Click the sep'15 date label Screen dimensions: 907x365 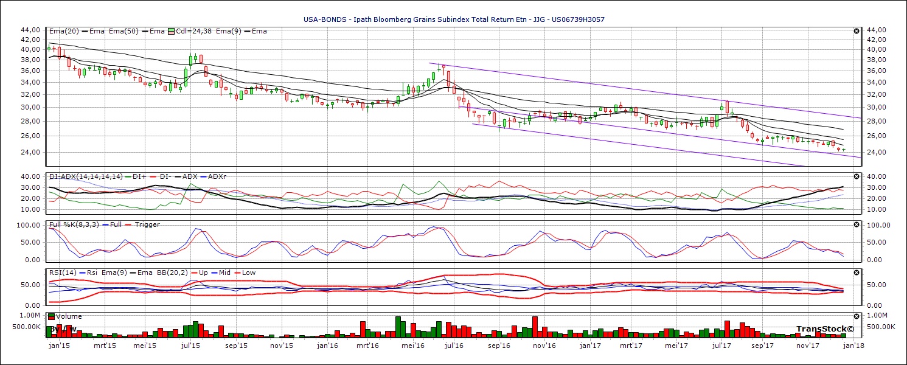click(x=236, y=346)
